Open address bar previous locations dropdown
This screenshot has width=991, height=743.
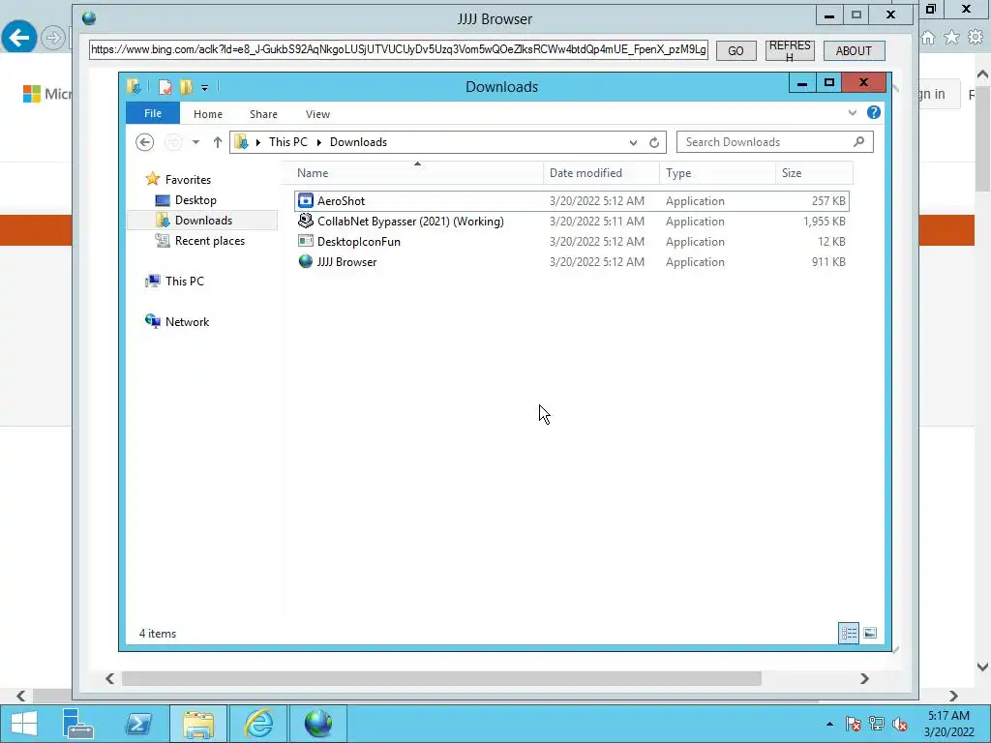click(633, 143)
